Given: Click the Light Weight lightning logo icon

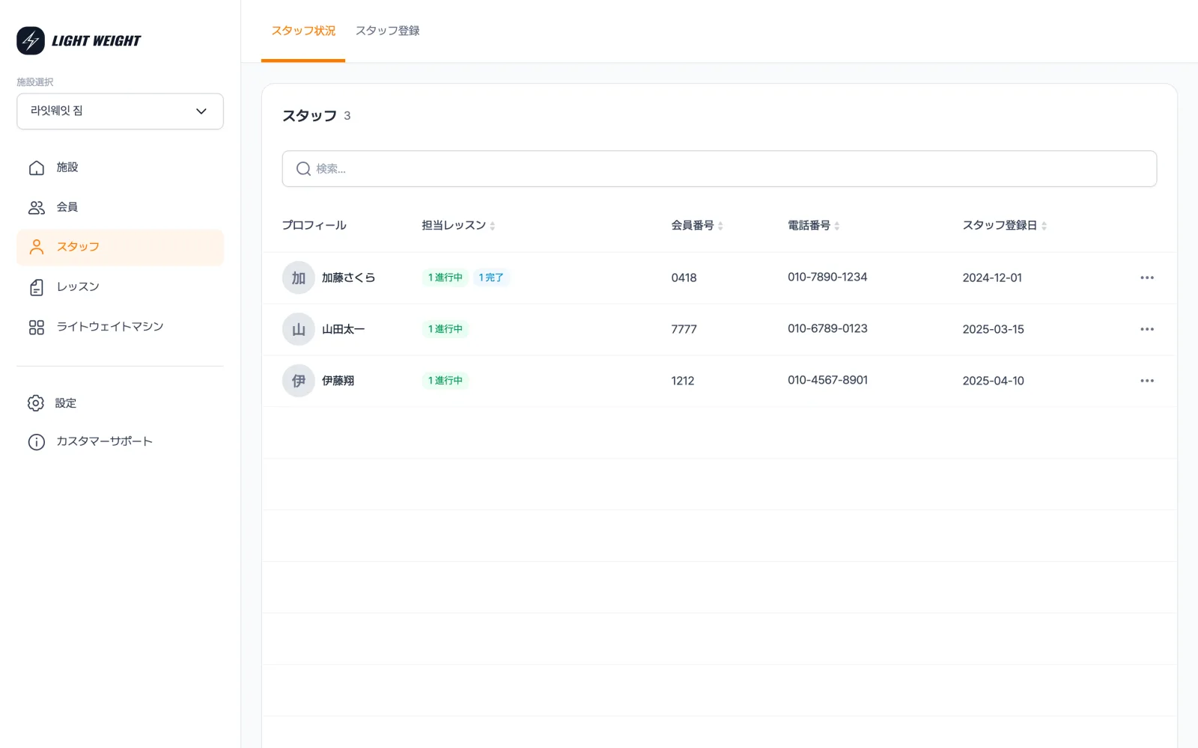Looking at the screenshot, I should tap(31, 41).
